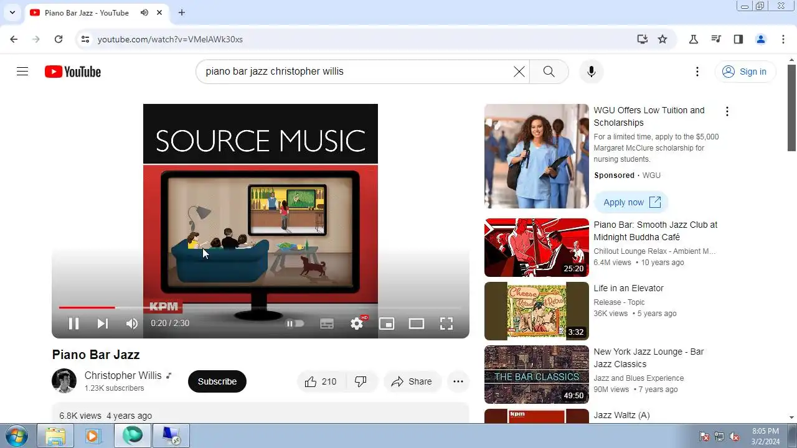Viewport: 797px width, 448px height.
Task: Open tab search dropdown arrow
Action: [12, 12]
